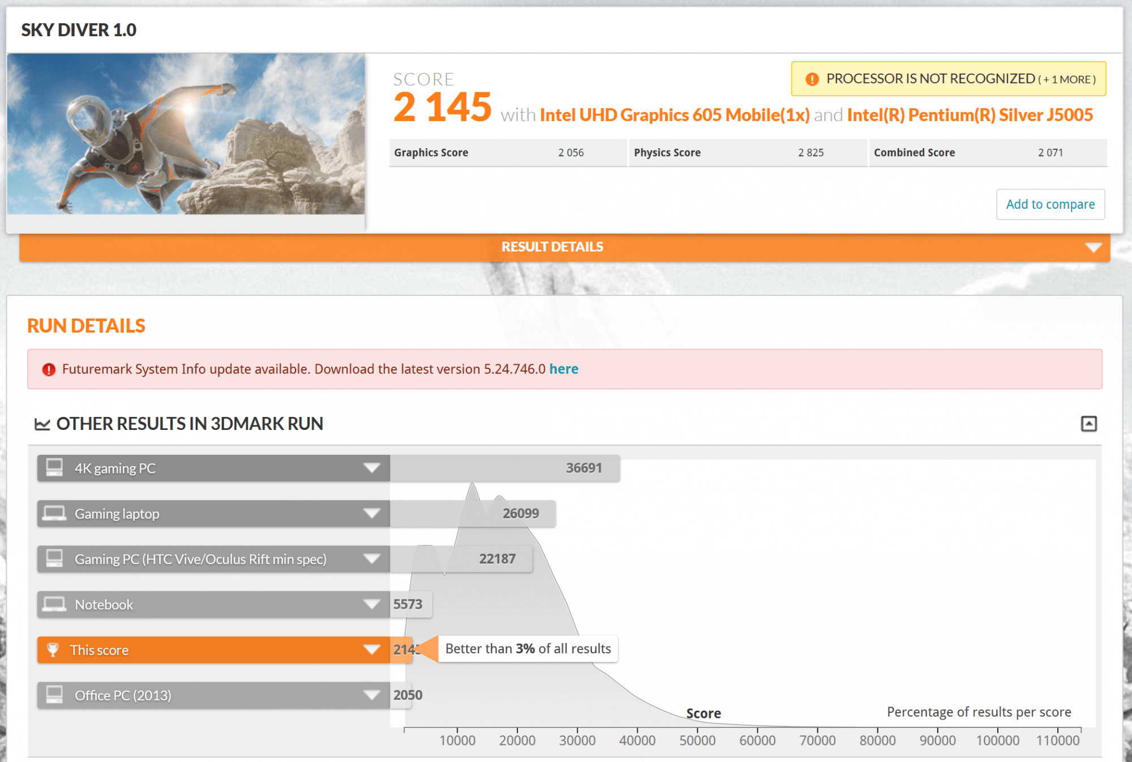Select the Office PC (2013) label
The width and height of the screenshot is (1132, 762).
tap(123, 695)
